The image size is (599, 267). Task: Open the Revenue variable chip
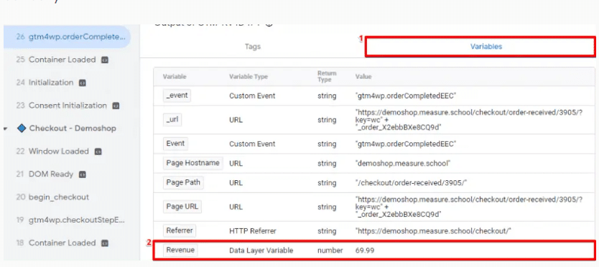pyautogui.click(x=180, y=250)
